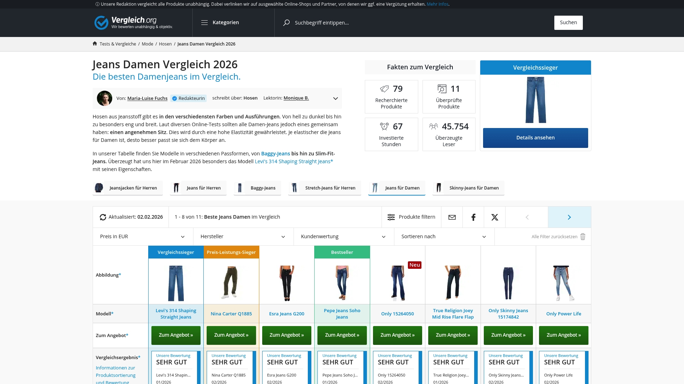The width and height of the screenshot is (684, 384).
Task: Select Skinny-Jeans für Damen tab
Action: 468,188
